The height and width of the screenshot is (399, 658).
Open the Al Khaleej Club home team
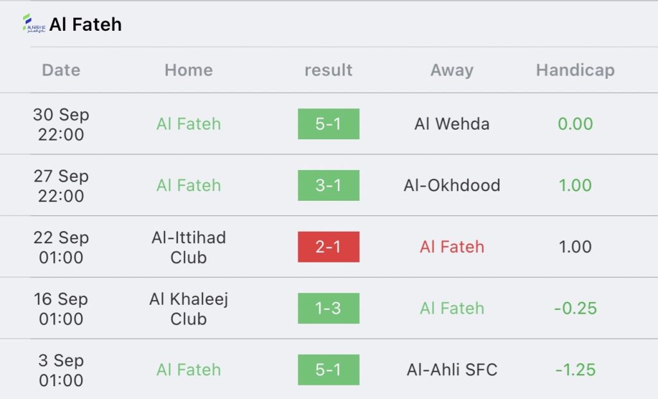point(189,309)
